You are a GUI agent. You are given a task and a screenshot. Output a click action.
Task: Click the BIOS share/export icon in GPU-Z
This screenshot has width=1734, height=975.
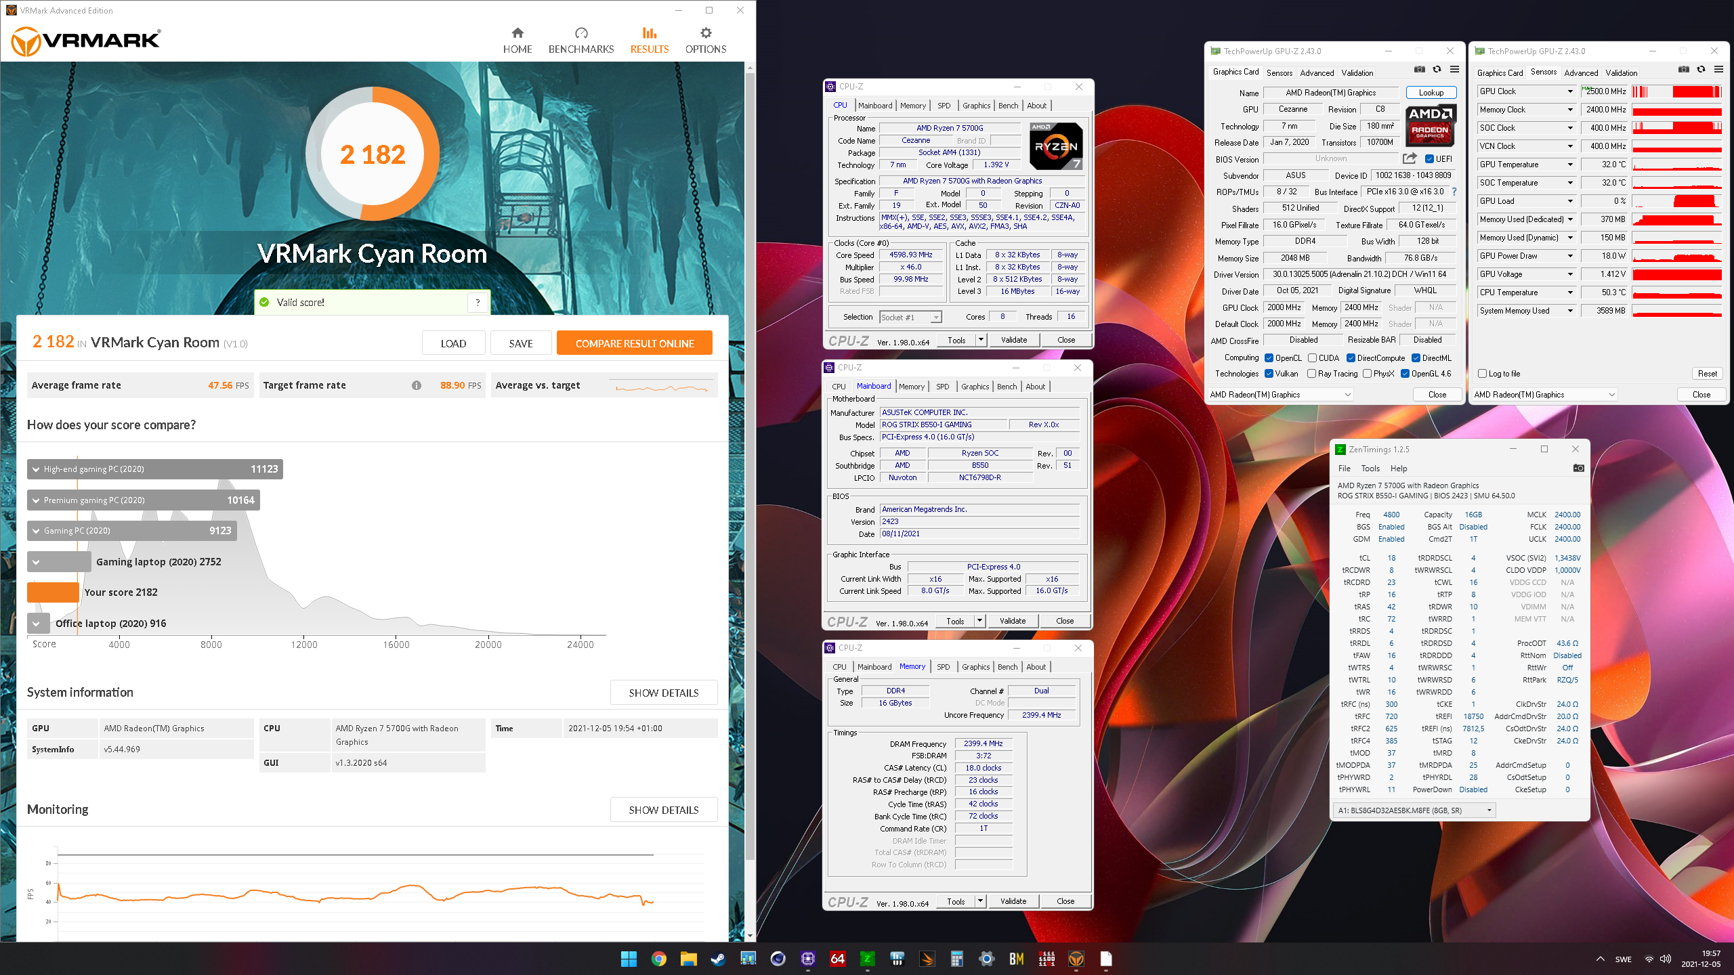pos(1410,158)
